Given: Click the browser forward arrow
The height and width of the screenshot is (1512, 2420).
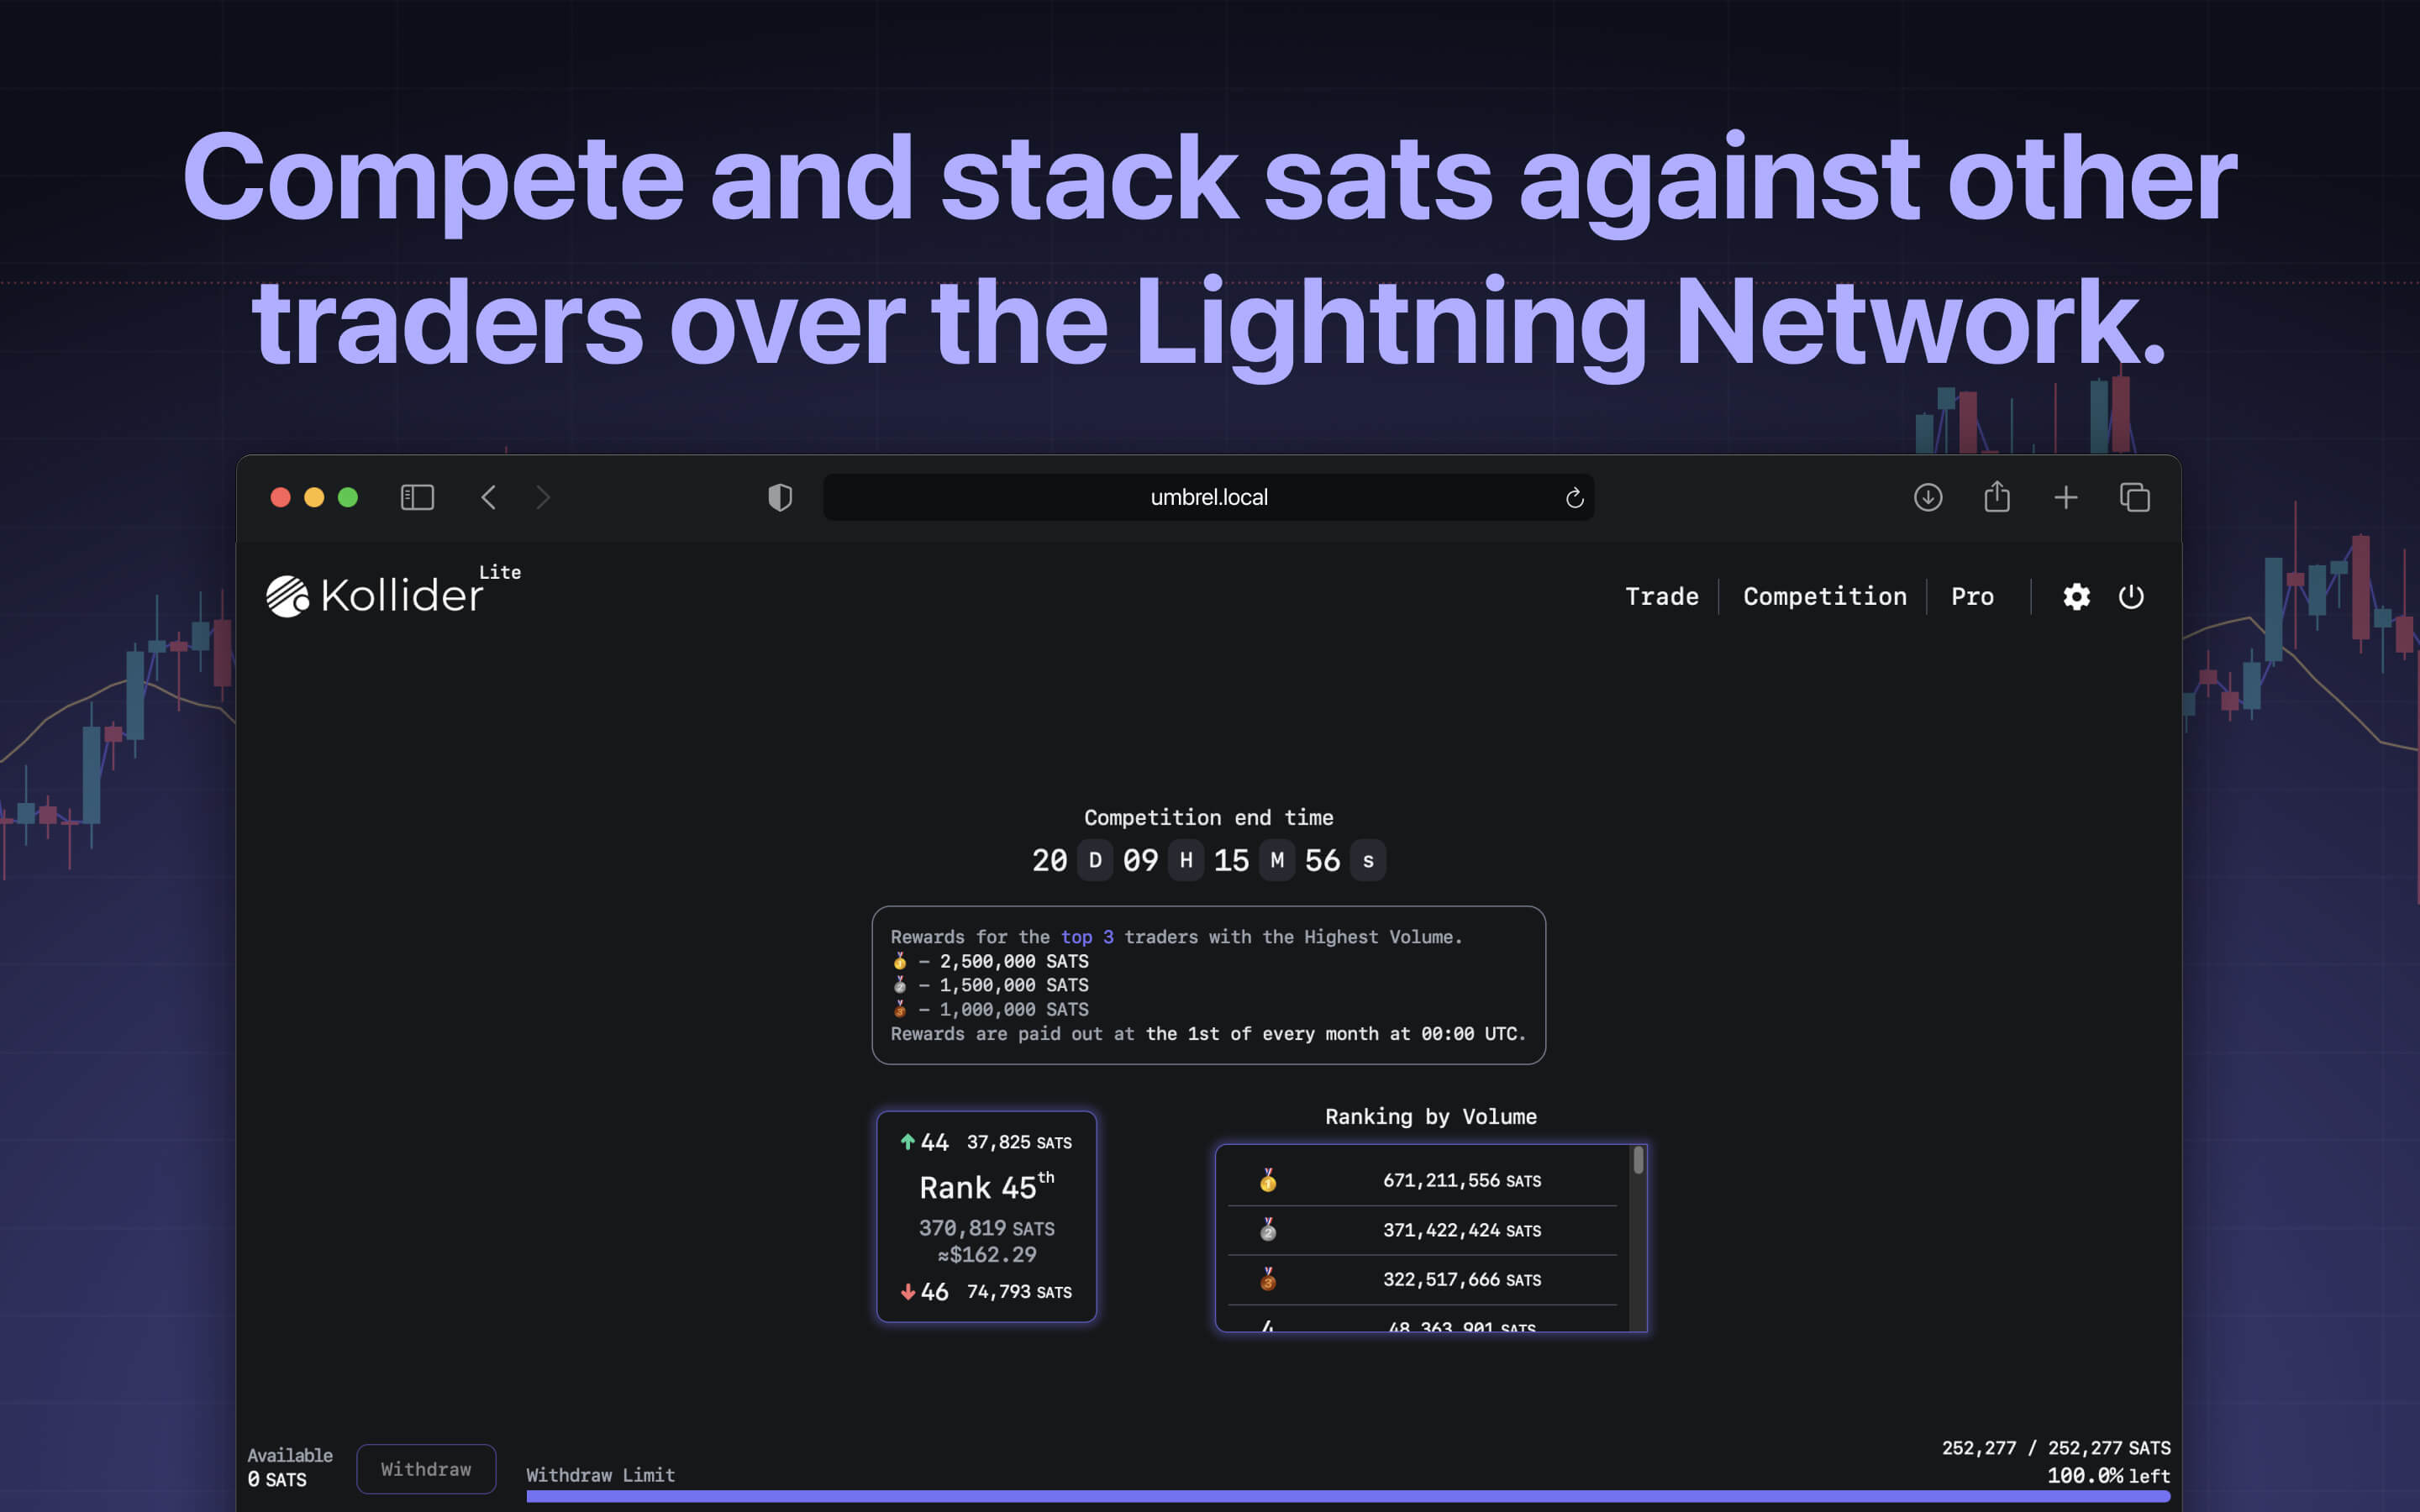Looking at the screenshot, I should [543, 497].
